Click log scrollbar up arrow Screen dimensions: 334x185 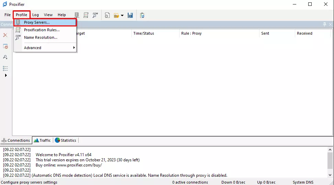[x=330, y=150]
